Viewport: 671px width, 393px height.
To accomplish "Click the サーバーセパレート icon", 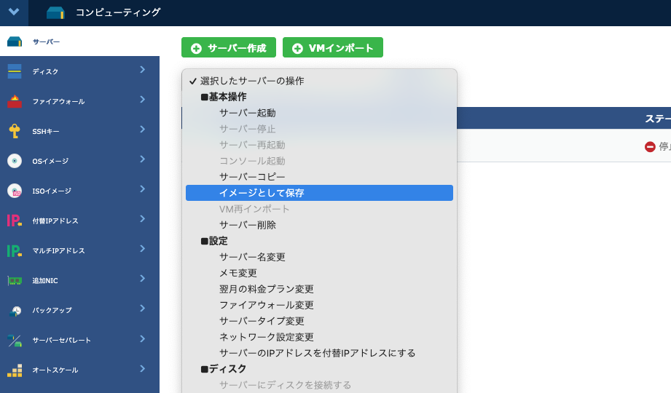I will pos(15,341).
